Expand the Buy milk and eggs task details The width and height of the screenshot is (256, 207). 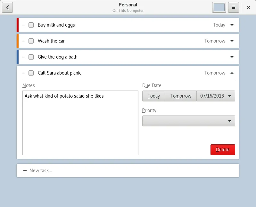232,25
